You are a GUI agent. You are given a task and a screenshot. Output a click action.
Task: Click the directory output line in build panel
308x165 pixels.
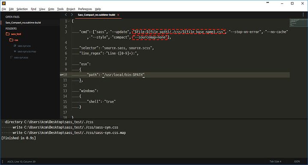[x=49, y=122]
